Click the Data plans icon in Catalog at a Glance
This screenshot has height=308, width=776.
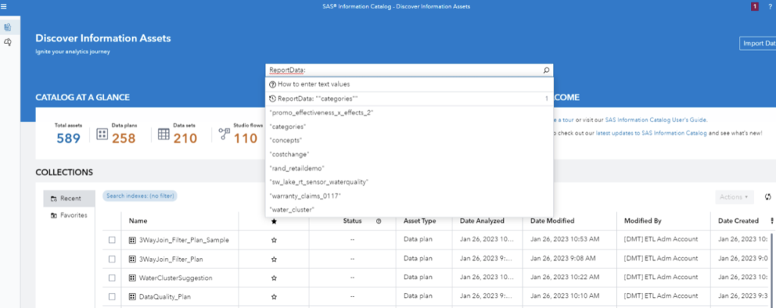click(102, 134)
